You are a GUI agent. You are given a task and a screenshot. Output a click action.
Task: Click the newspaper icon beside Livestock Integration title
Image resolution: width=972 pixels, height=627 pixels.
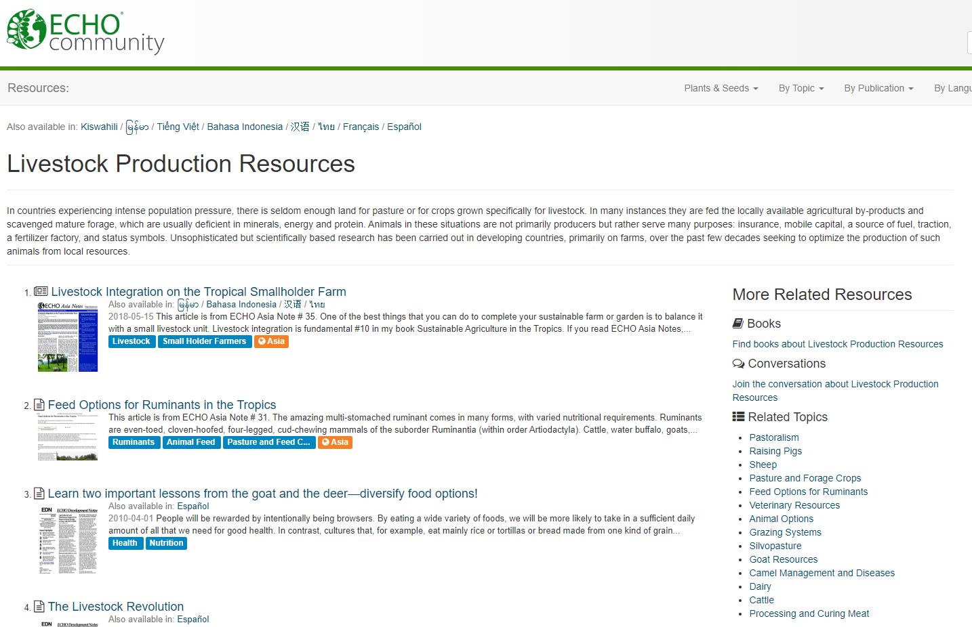point(41,292)
